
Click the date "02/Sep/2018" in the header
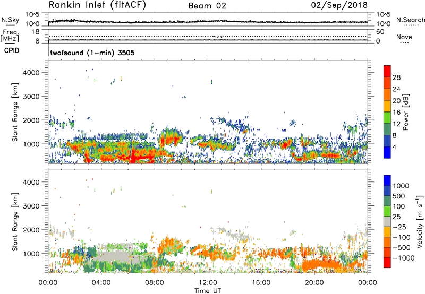tap(339, 5)
